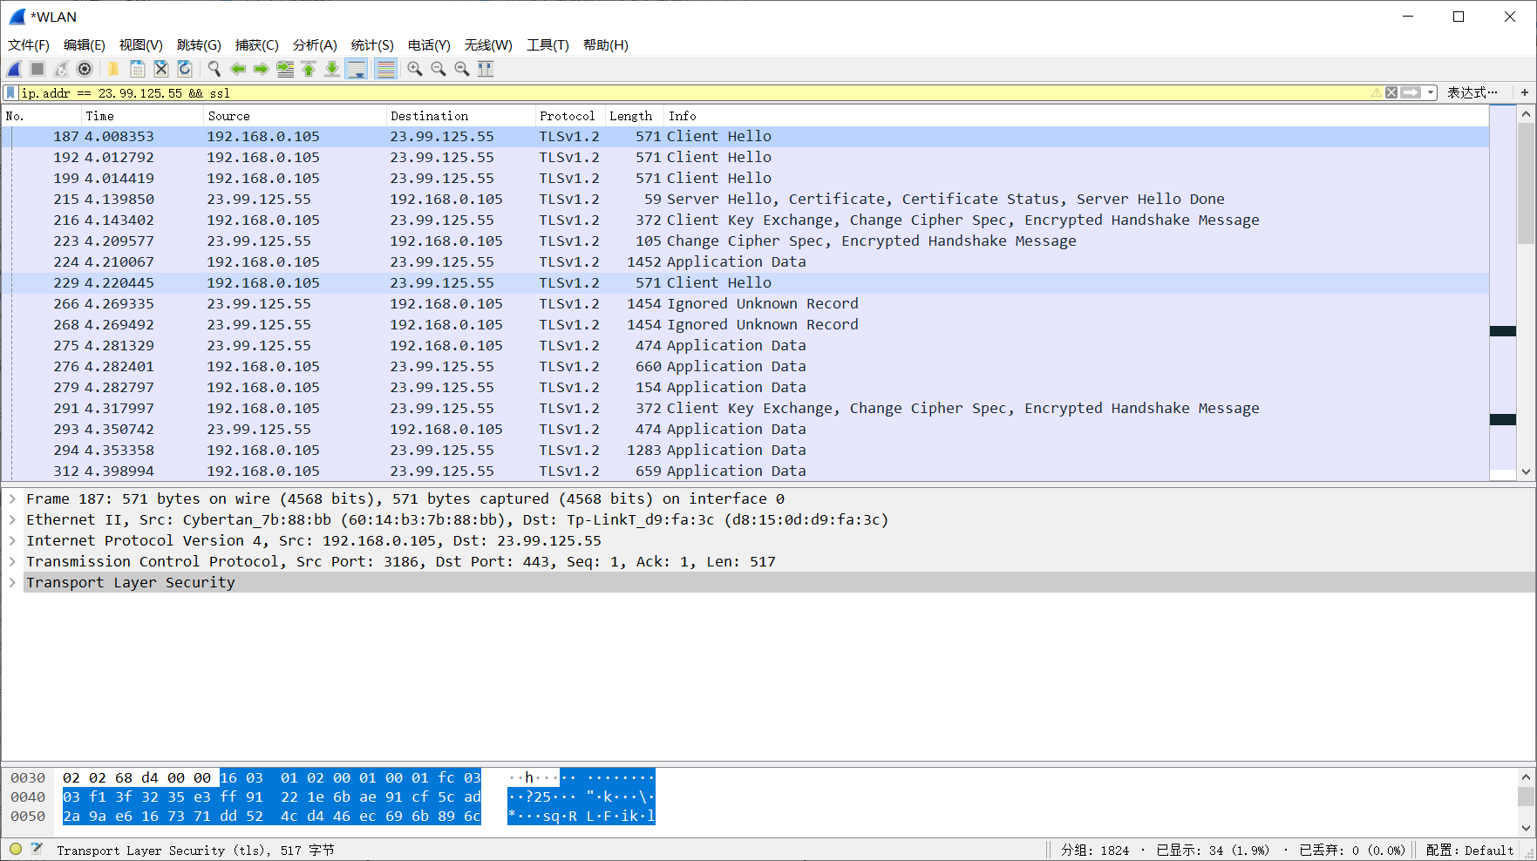Screen dimensions: 1537x861
Task: Reset text zoom to normal size
Action: (462, 69)
